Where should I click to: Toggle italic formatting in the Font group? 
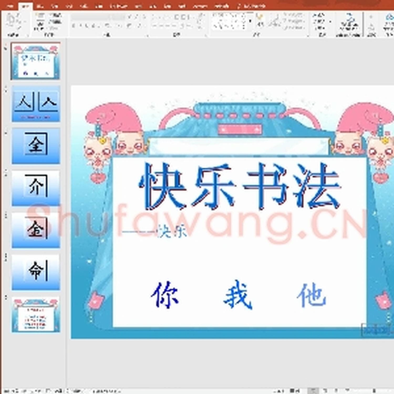click(x=80, y=26)
